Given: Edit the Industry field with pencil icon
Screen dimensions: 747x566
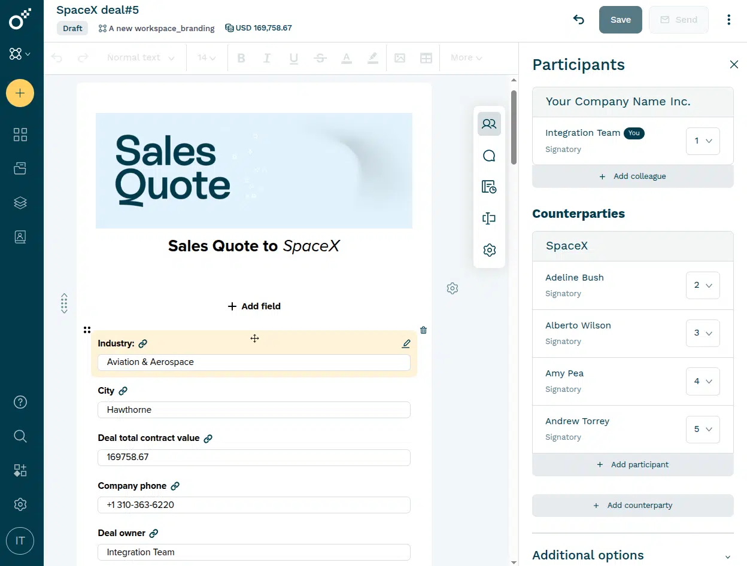Looking at the screenshot, I should (406, 343).
